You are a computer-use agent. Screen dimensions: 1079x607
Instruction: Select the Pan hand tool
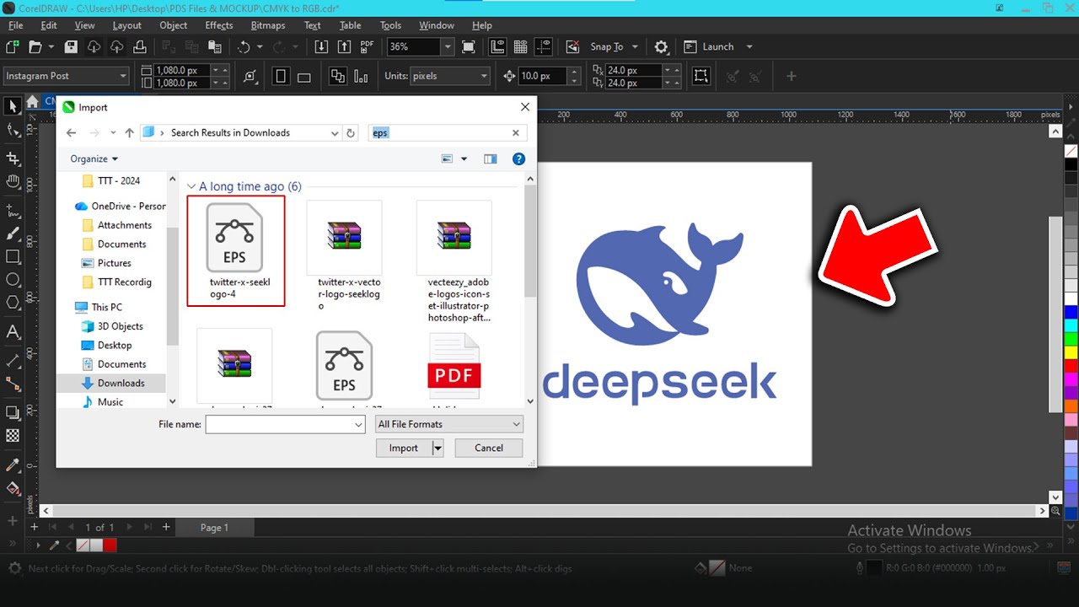13,181
